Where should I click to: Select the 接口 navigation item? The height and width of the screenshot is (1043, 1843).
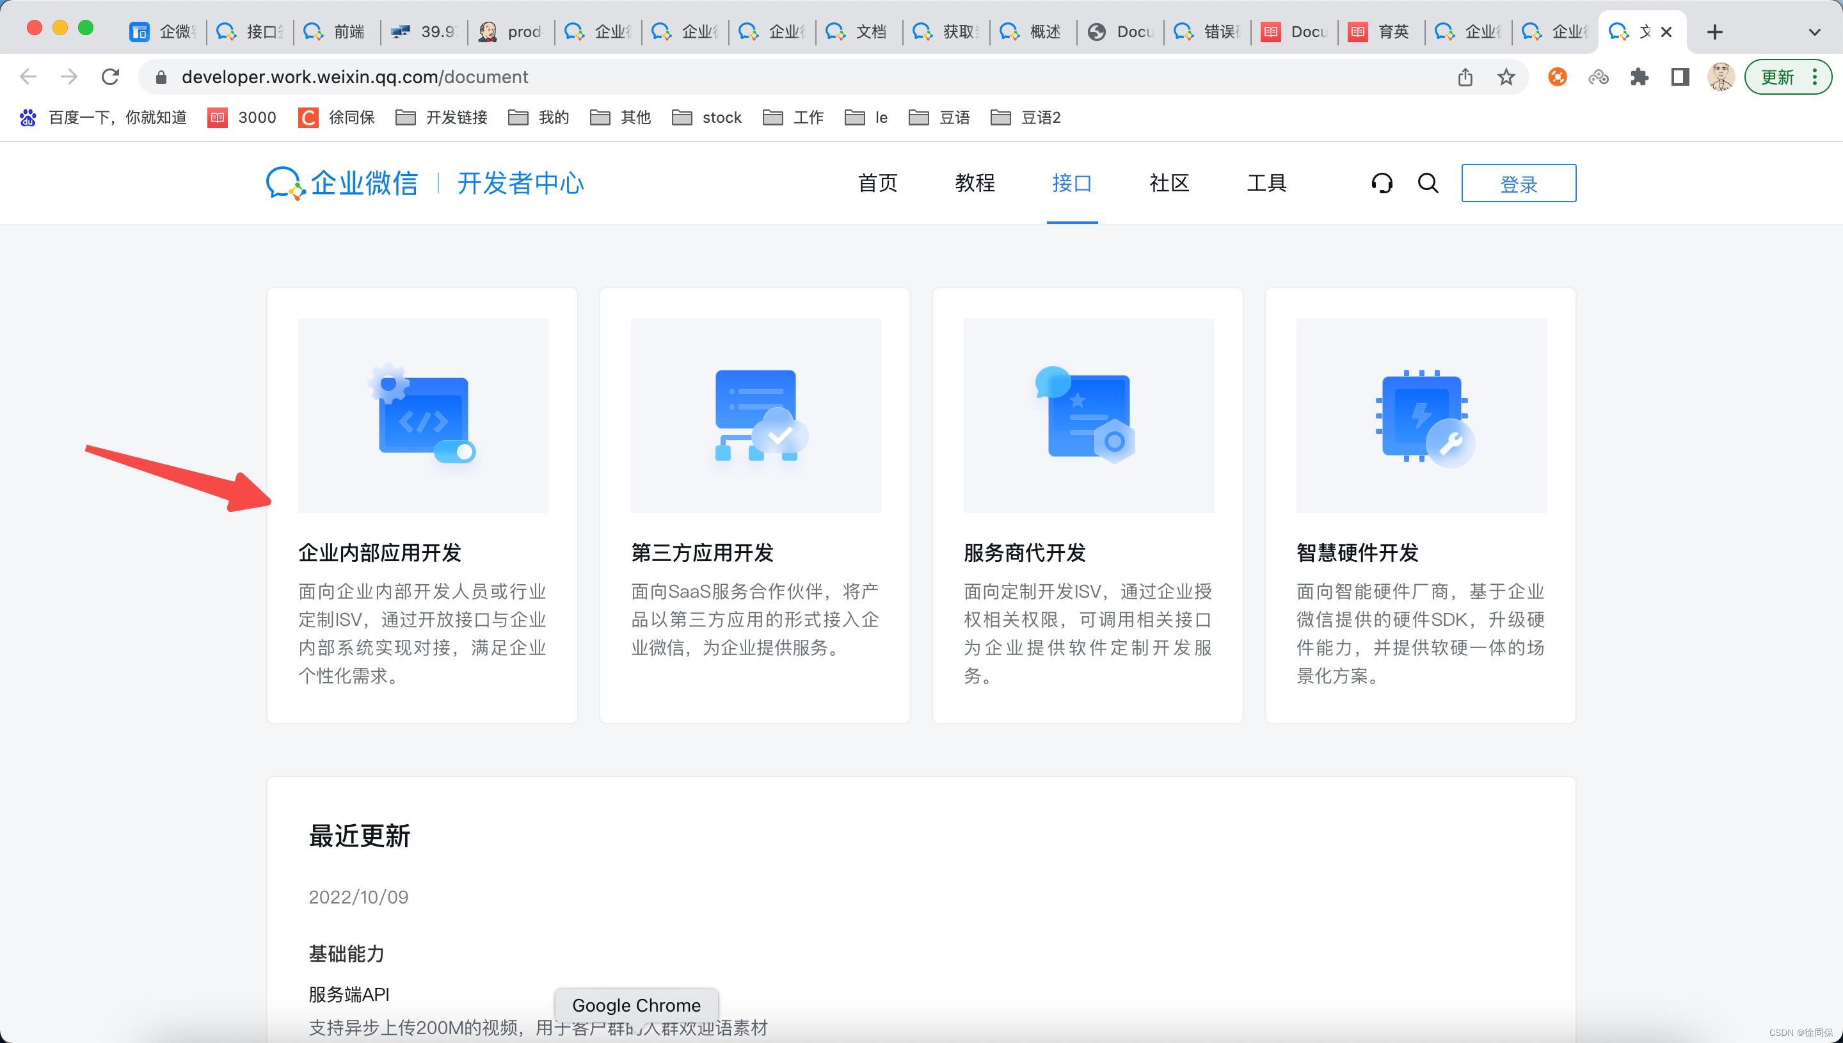[x=1071, y=184]
